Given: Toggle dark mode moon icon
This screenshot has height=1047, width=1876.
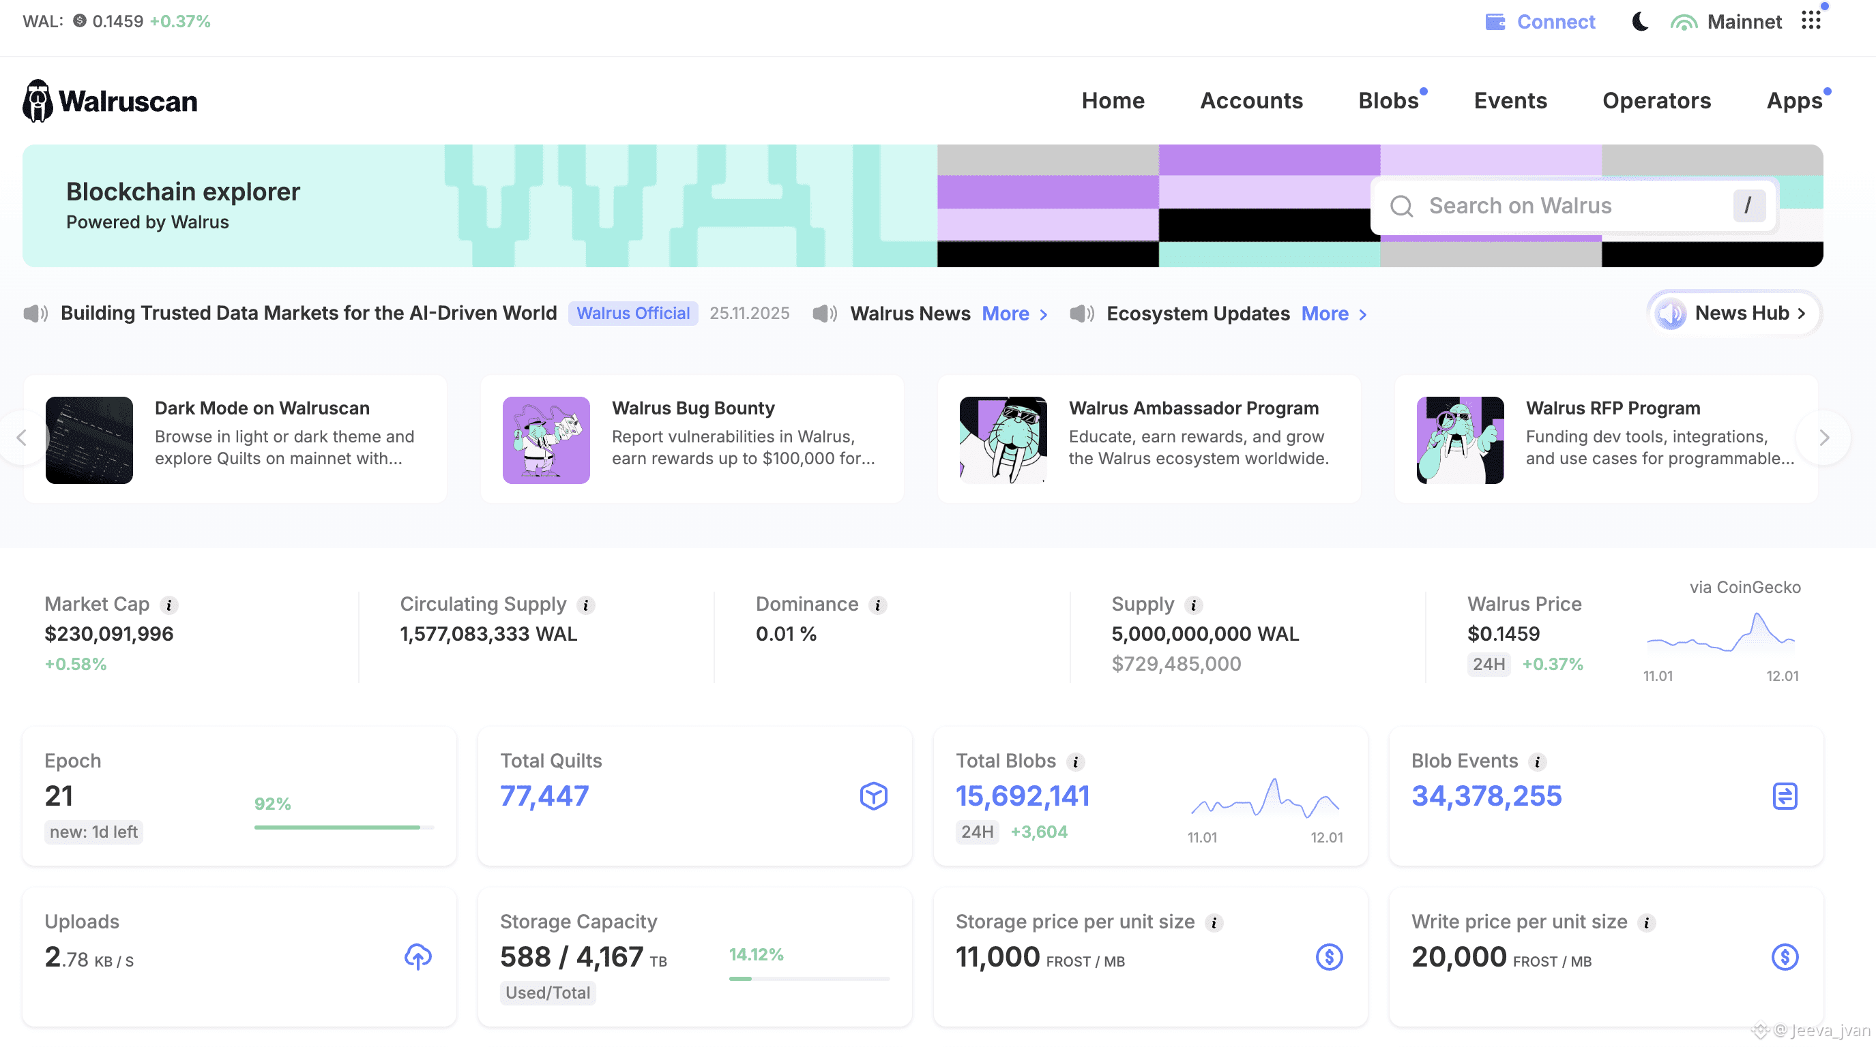Looking at the screenshot, I should tap(1639, 22).
